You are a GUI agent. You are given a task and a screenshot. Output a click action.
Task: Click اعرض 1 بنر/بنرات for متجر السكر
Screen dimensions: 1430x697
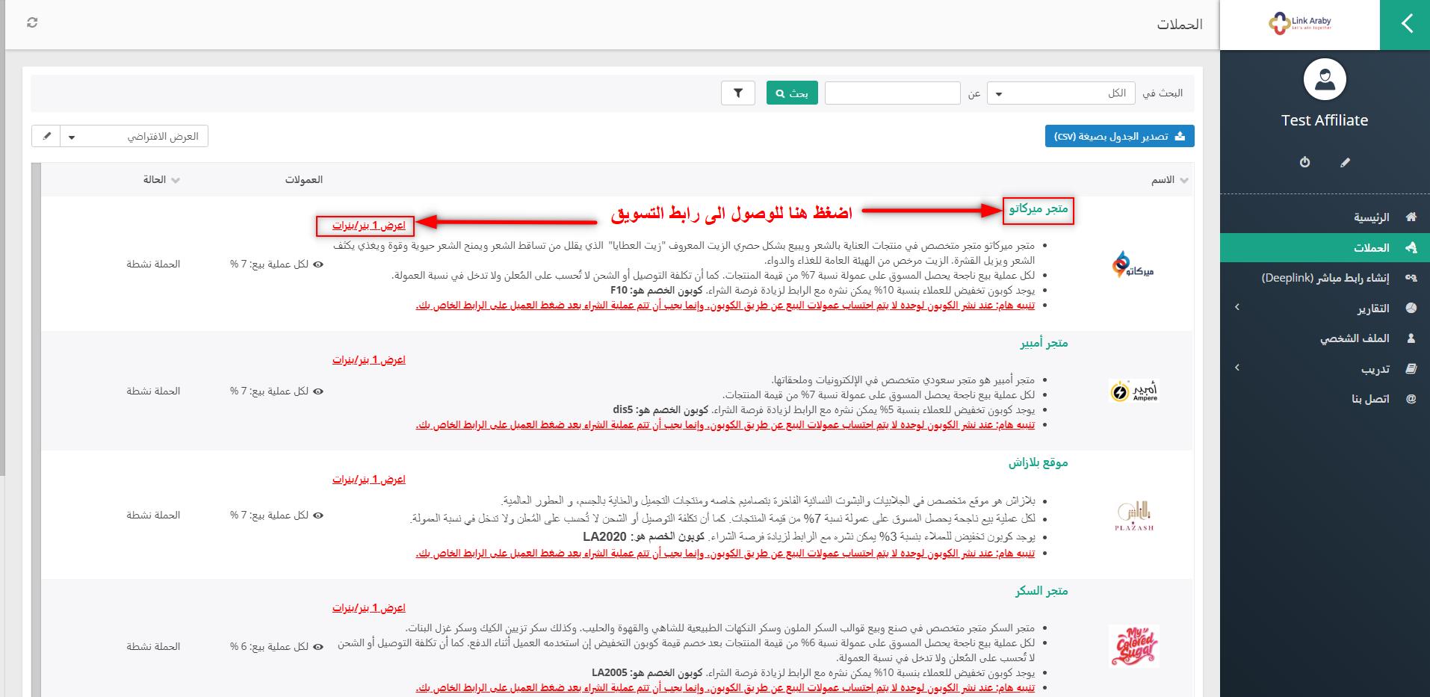369,608
